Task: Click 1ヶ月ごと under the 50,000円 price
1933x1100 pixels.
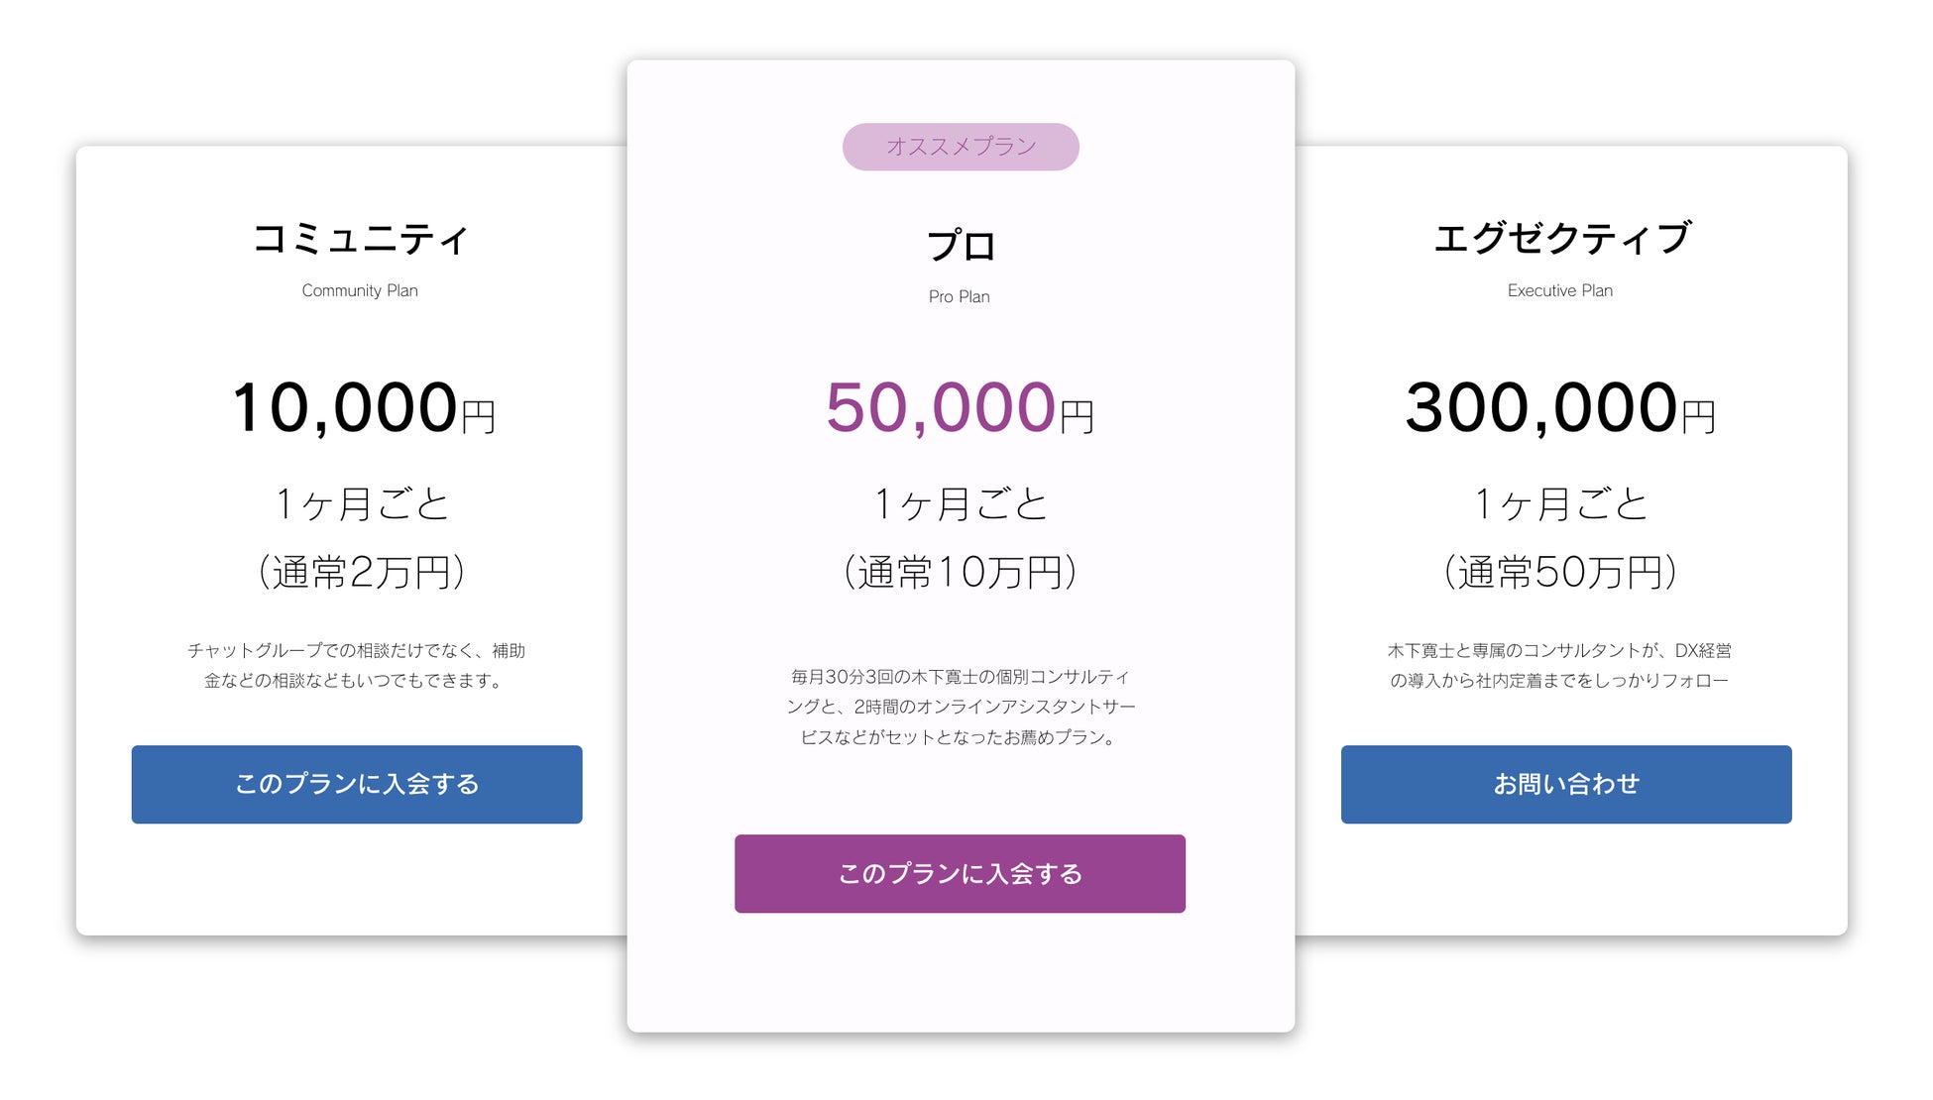Action: [960, 503]
